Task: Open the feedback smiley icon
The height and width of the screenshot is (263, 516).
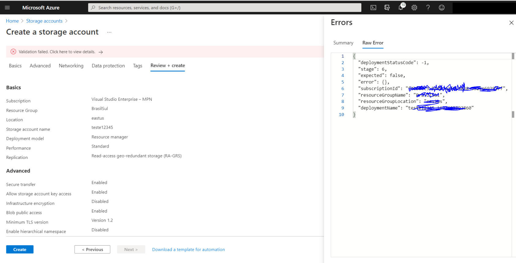Action: (x=442, y=8)
